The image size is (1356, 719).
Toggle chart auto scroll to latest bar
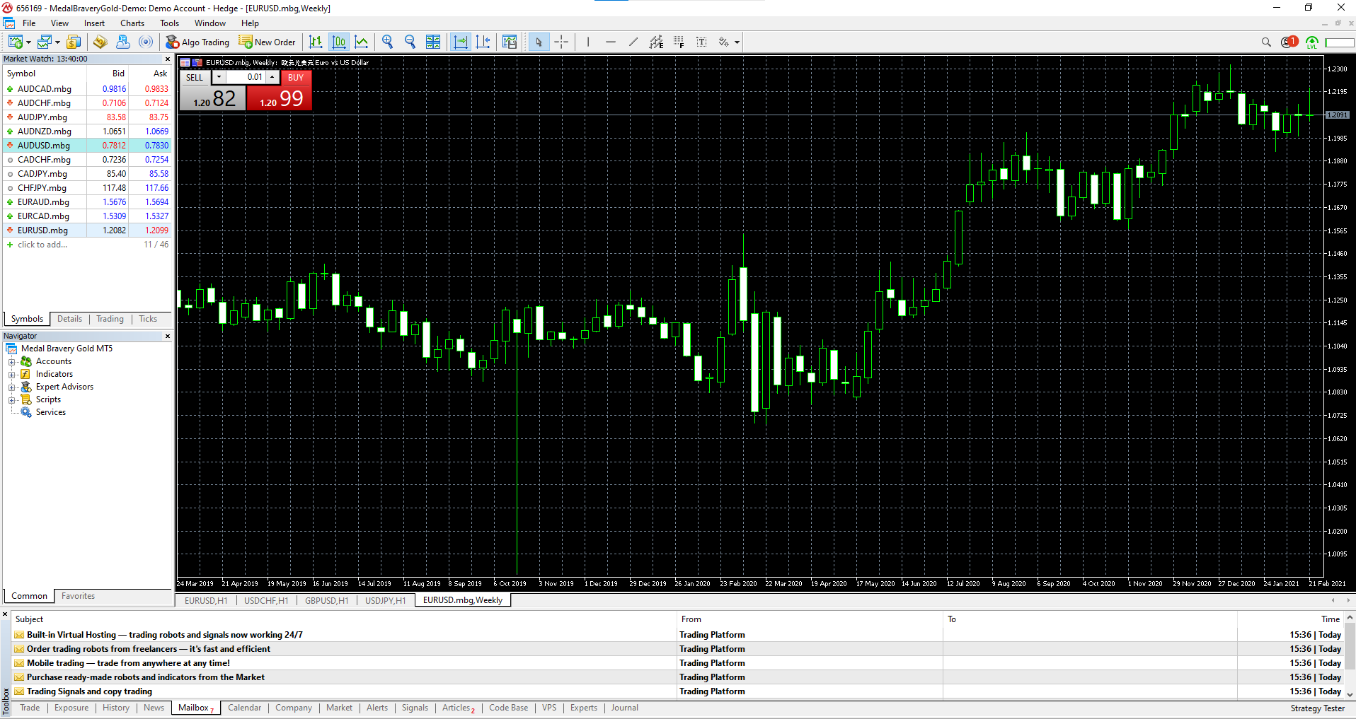click(x=461, y=42)
